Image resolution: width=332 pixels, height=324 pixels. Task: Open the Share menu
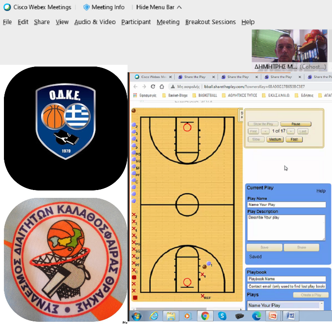(x=41, y=22)
